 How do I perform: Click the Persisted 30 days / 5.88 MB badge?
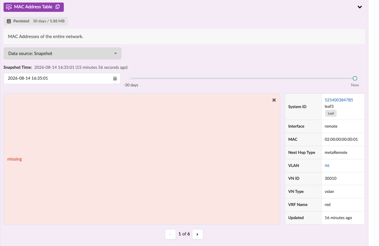click(x=36, y=21)
